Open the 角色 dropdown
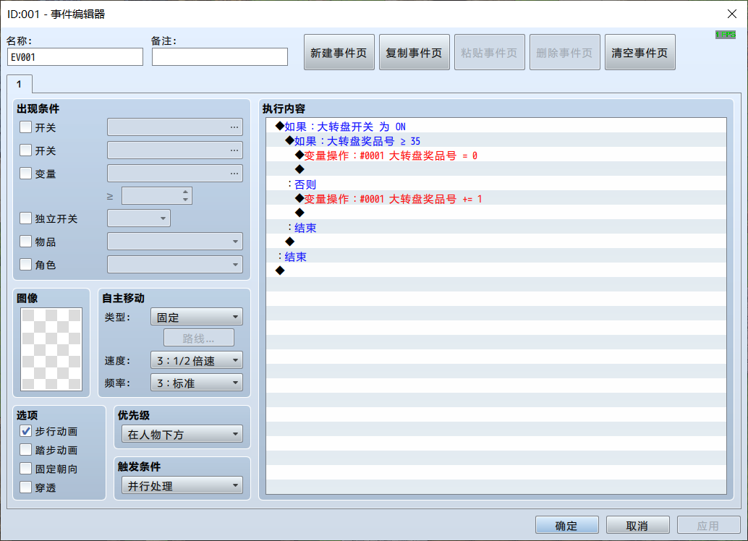Viewport: 748px width, 541px height. (x=175, y=264)
